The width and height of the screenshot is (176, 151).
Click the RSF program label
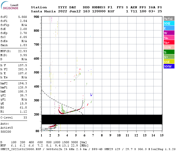click(111, 11)
